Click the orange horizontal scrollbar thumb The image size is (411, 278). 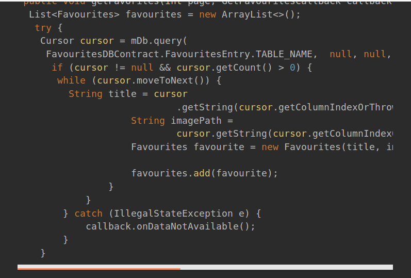pyautogui.click(x=99, y=269)
